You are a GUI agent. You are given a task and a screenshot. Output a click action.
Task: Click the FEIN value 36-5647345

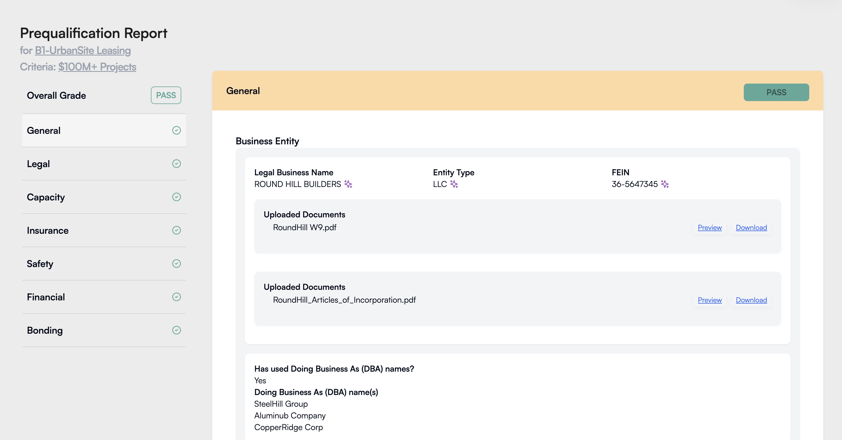[x=635, y=184]
